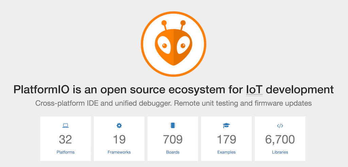Click the number 19 in Frameworks card

[x=119, y=139]
